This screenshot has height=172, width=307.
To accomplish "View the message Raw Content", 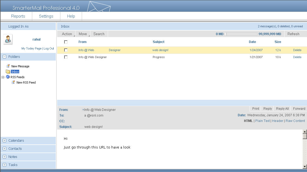I will 295,121.
